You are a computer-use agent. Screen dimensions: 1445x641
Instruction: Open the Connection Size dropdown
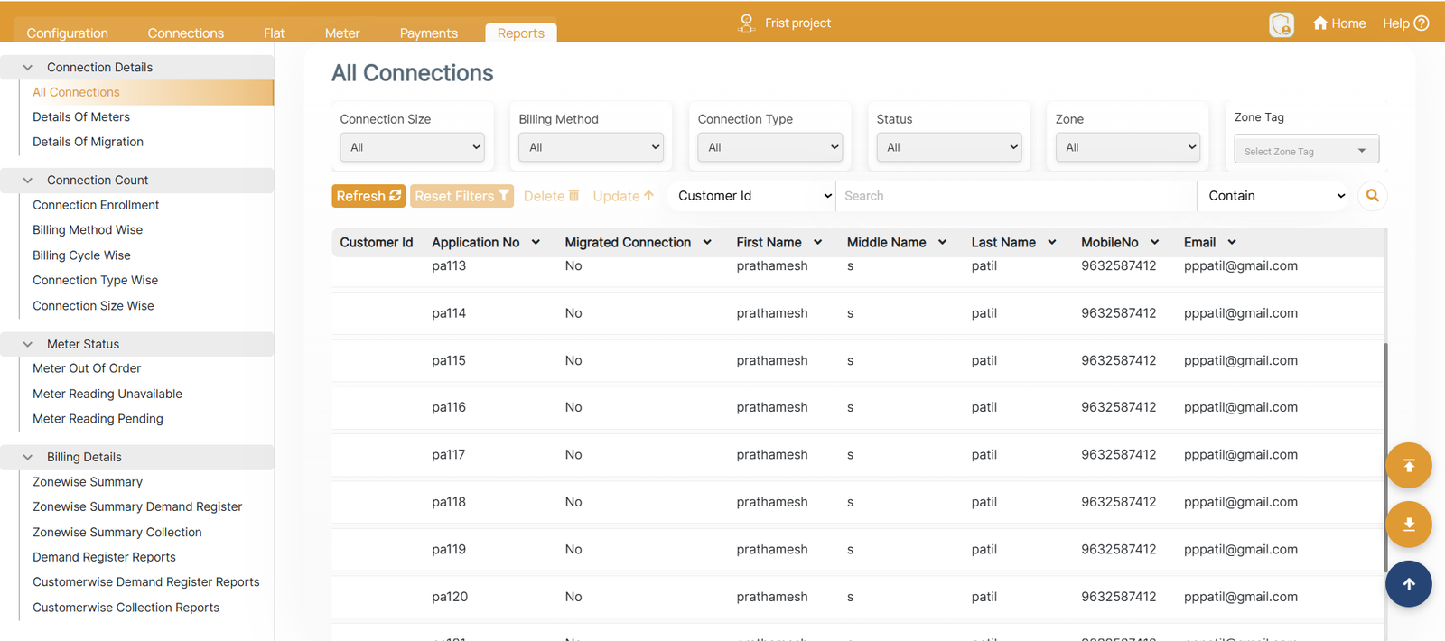pyautogui.click(x=412, y=147)
